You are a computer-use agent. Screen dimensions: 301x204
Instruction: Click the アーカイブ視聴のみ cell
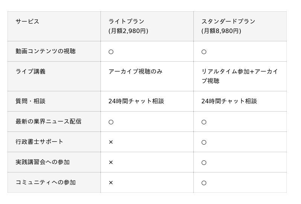coord(135,71)
